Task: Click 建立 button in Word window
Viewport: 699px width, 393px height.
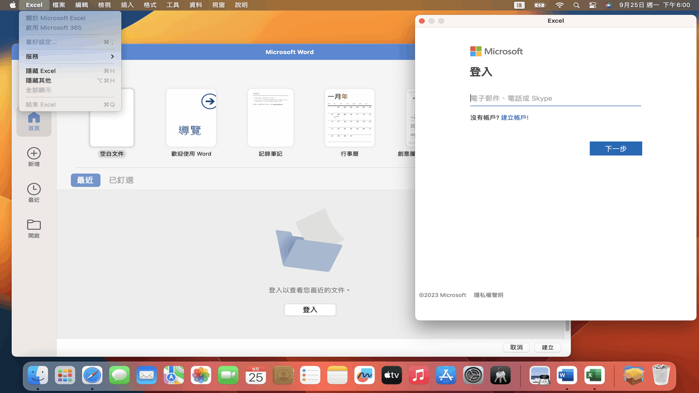Action: click(x=548, y=347)
